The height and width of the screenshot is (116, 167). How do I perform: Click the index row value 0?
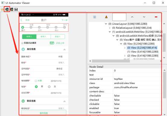tap(115, 71)
